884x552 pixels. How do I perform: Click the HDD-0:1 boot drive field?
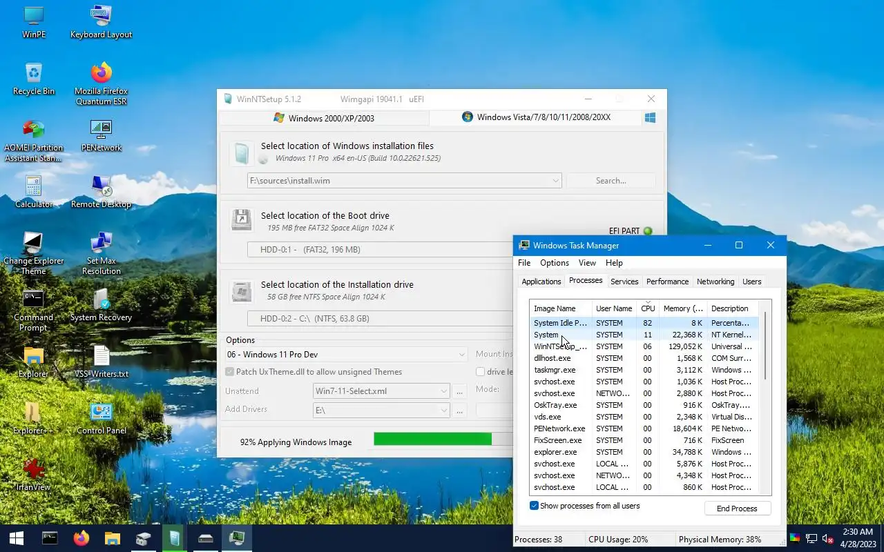380,250
